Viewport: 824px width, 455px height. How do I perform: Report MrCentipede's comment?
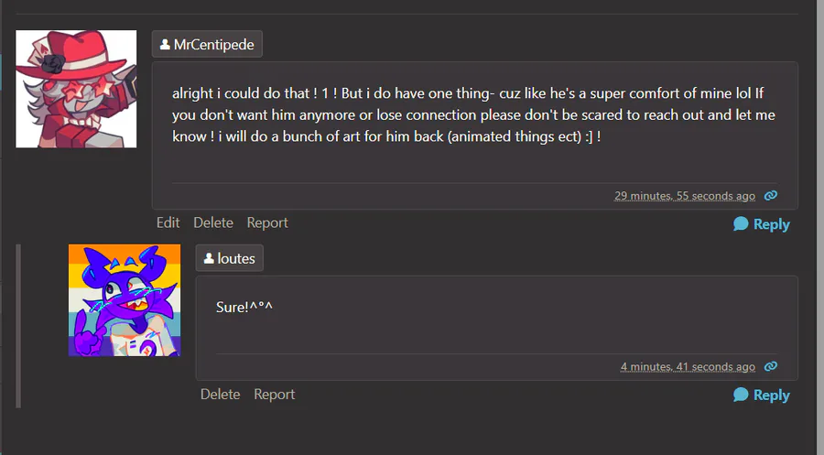click(x=267, y=222)
